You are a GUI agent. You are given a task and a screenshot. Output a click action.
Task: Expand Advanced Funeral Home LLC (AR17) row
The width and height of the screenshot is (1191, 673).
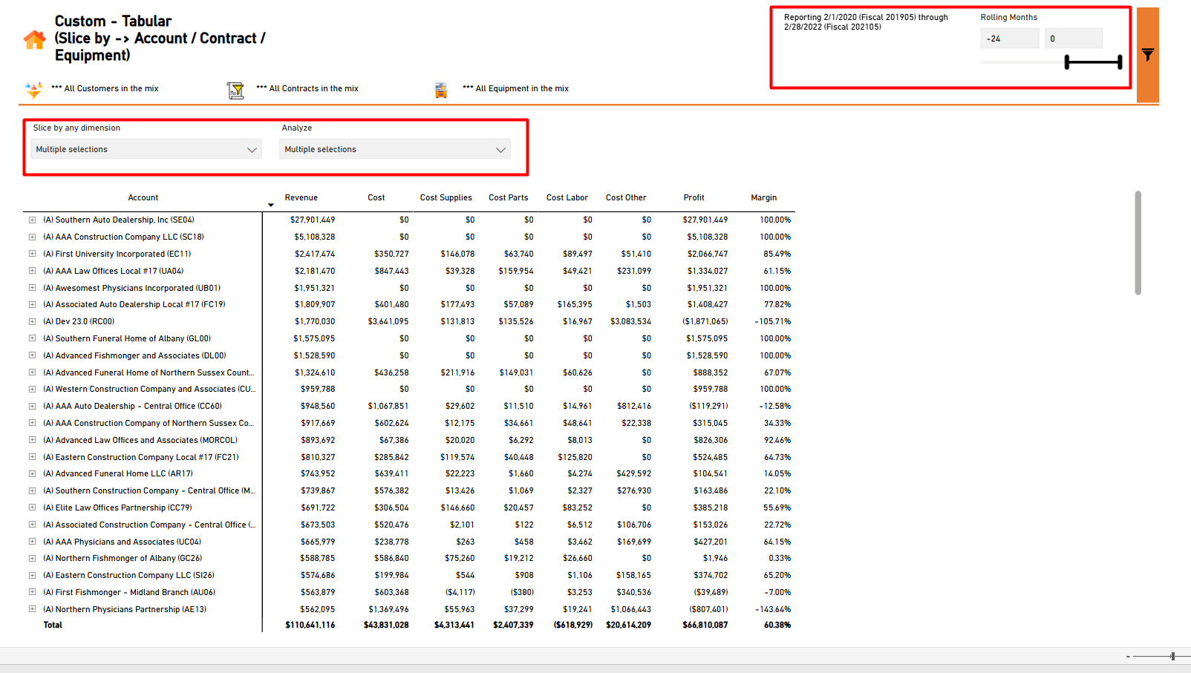[33, 473]
